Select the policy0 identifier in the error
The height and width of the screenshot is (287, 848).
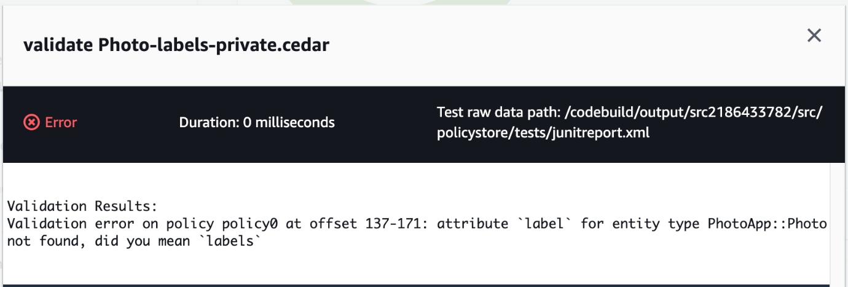(257, 224)
